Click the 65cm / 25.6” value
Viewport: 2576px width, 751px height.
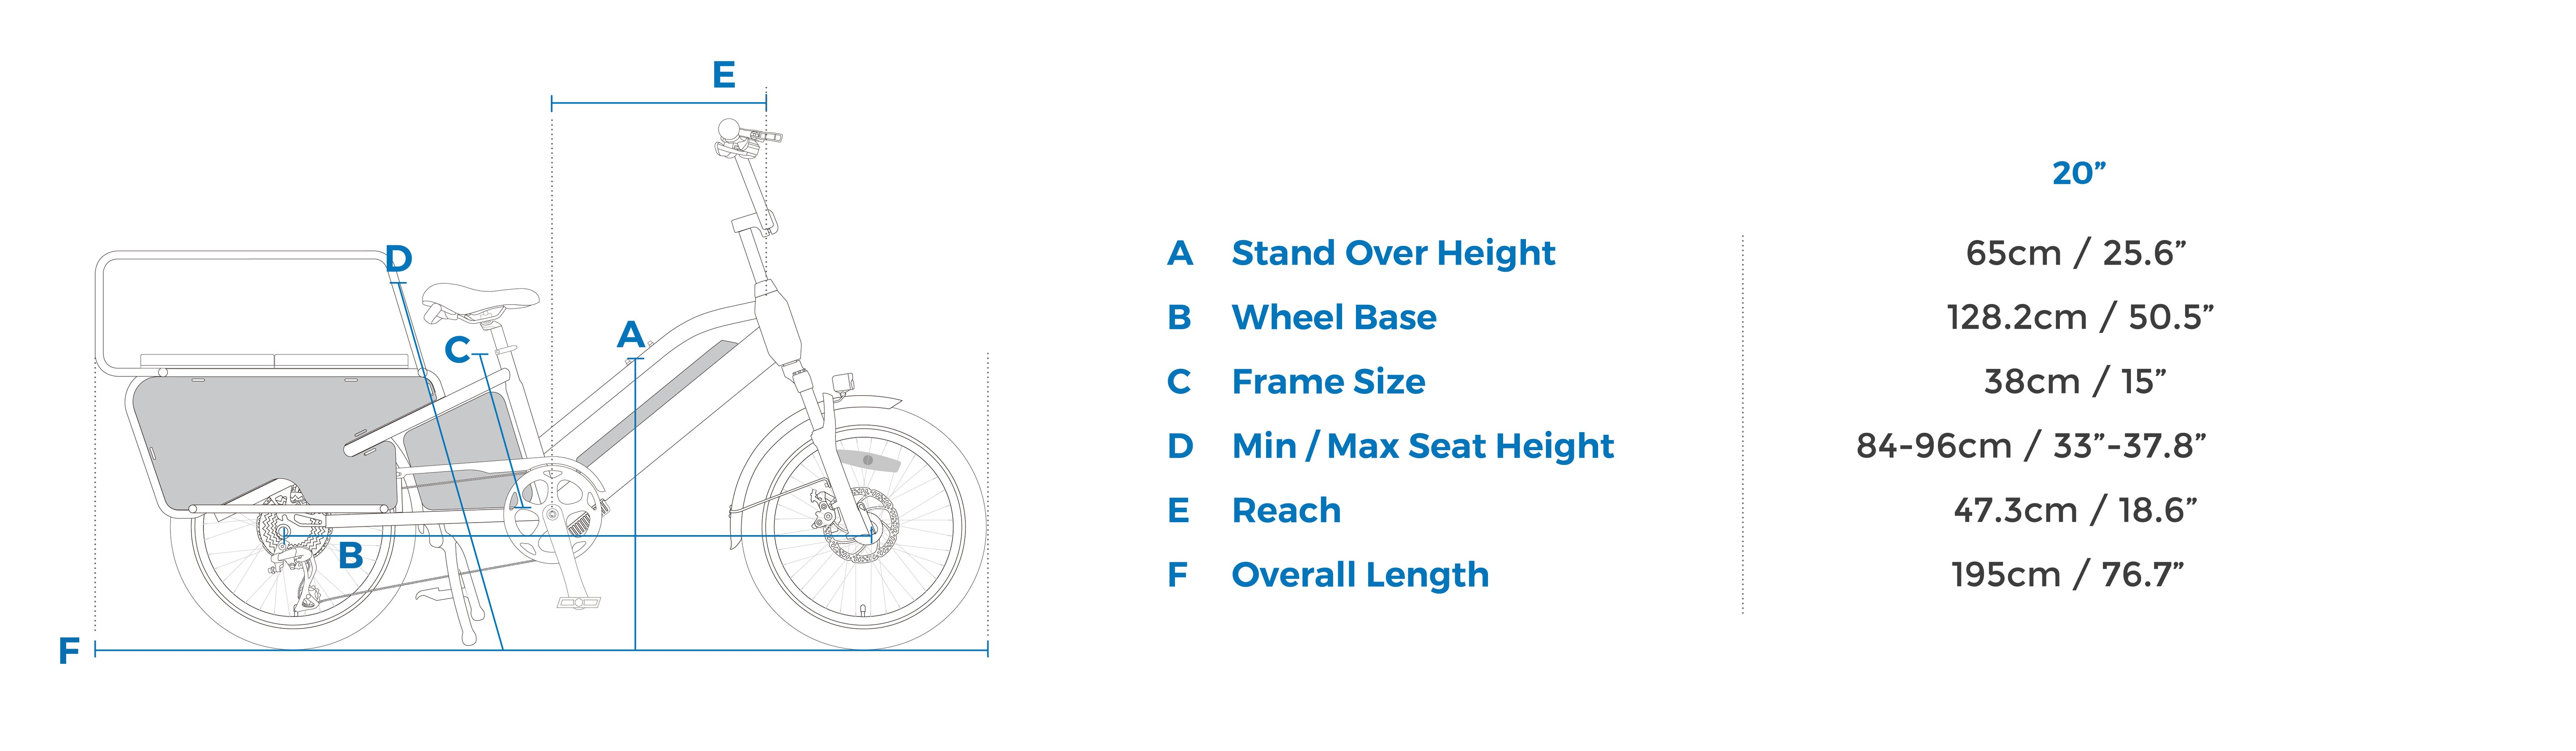point(2076,253)
